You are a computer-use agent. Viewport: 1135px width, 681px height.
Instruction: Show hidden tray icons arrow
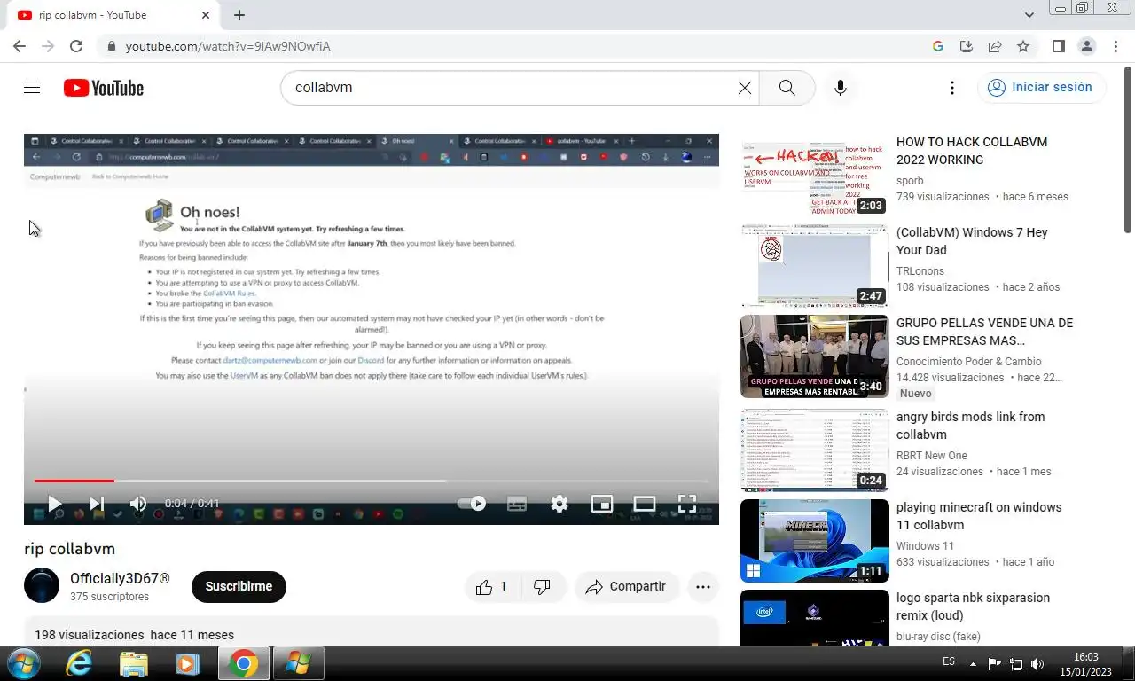coord(973,664)
